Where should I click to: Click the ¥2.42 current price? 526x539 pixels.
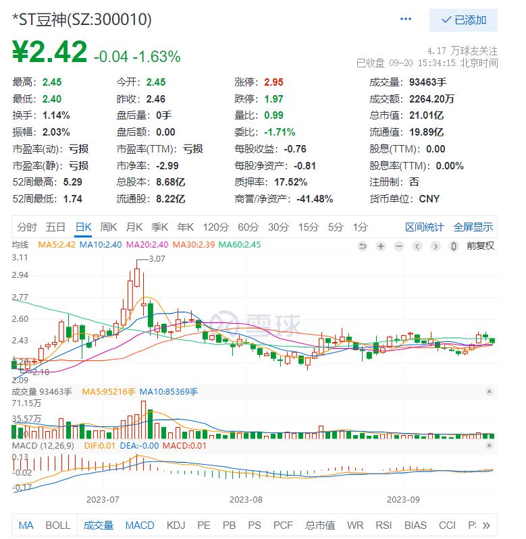[50, 52]
